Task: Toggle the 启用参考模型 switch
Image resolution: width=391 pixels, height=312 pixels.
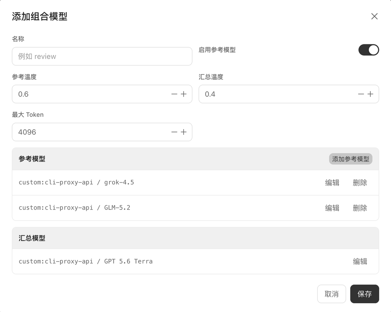Action: click(369, 50)
